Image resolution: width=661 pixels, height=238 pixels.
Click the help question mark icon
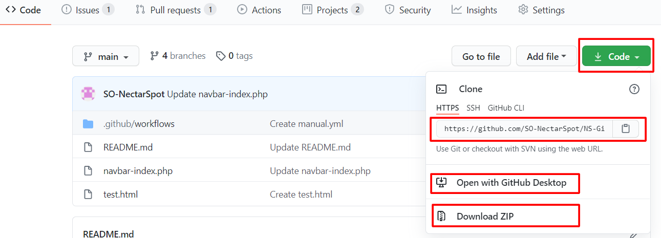pyautogui.click(x=634, y=89)
